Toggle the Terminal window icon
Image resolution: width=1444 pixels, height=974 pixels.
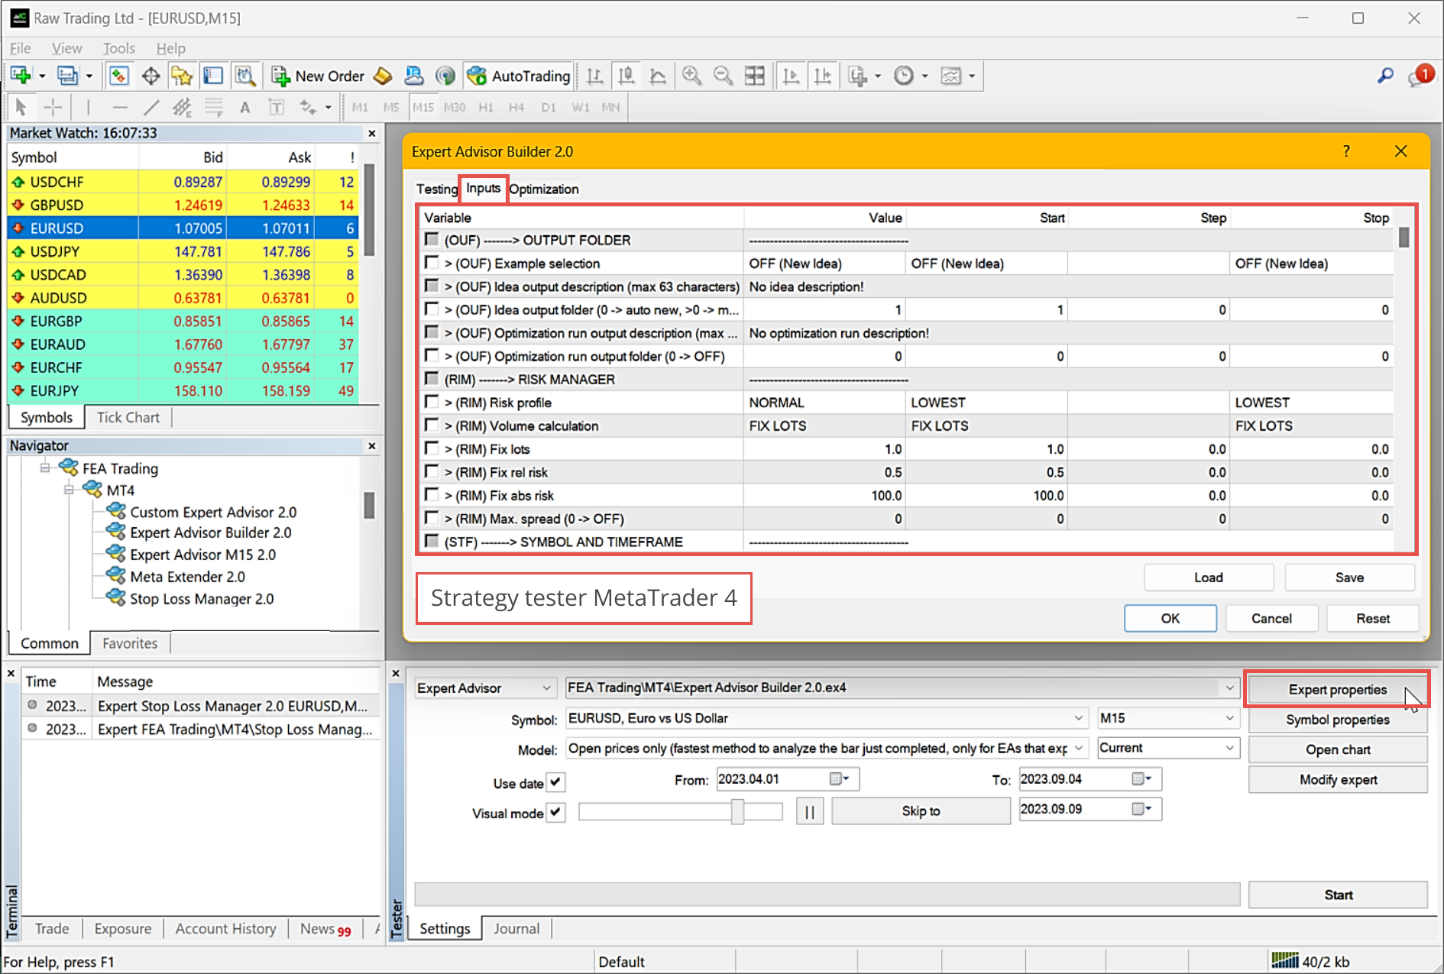tap(213, 76)
